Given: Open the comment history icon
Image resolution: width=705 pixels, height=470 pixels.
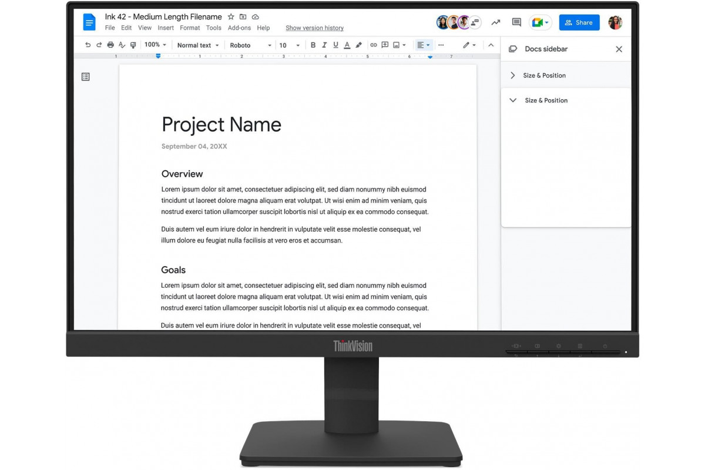Looking at the screenshot, I should point(516,22).
